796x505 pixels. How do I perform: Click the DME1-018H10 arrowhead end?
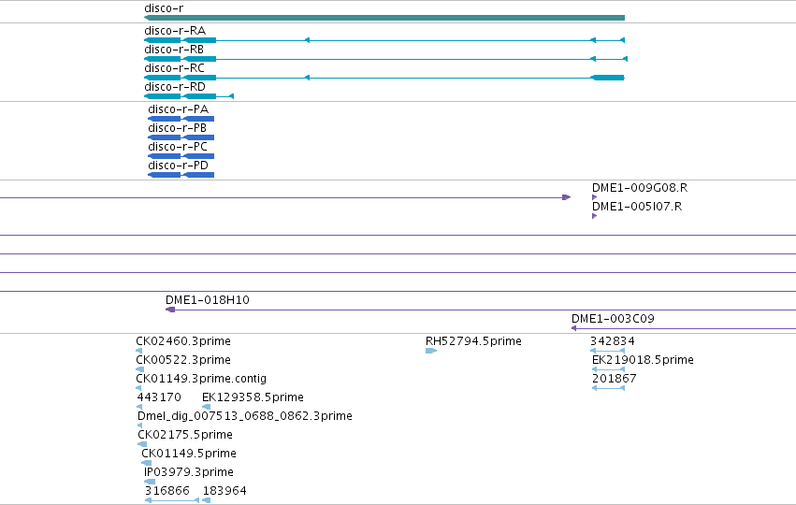(x=170, y=310)
